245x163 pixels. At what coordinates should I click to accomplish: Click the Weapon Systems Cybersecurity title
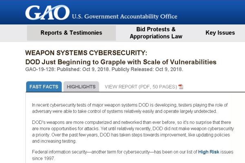tap(86, 53)
